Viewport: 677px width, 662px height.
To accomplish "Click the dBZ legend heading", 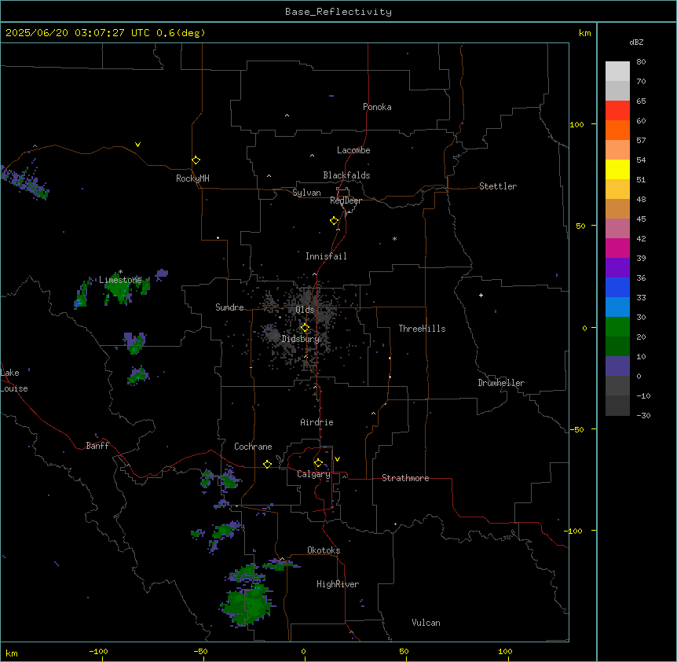I will pyautogui.click(x=636, y=42).
